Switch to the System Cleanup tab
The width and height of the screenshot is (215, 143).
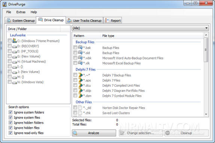pyautogui.click(x=21, y=21)
